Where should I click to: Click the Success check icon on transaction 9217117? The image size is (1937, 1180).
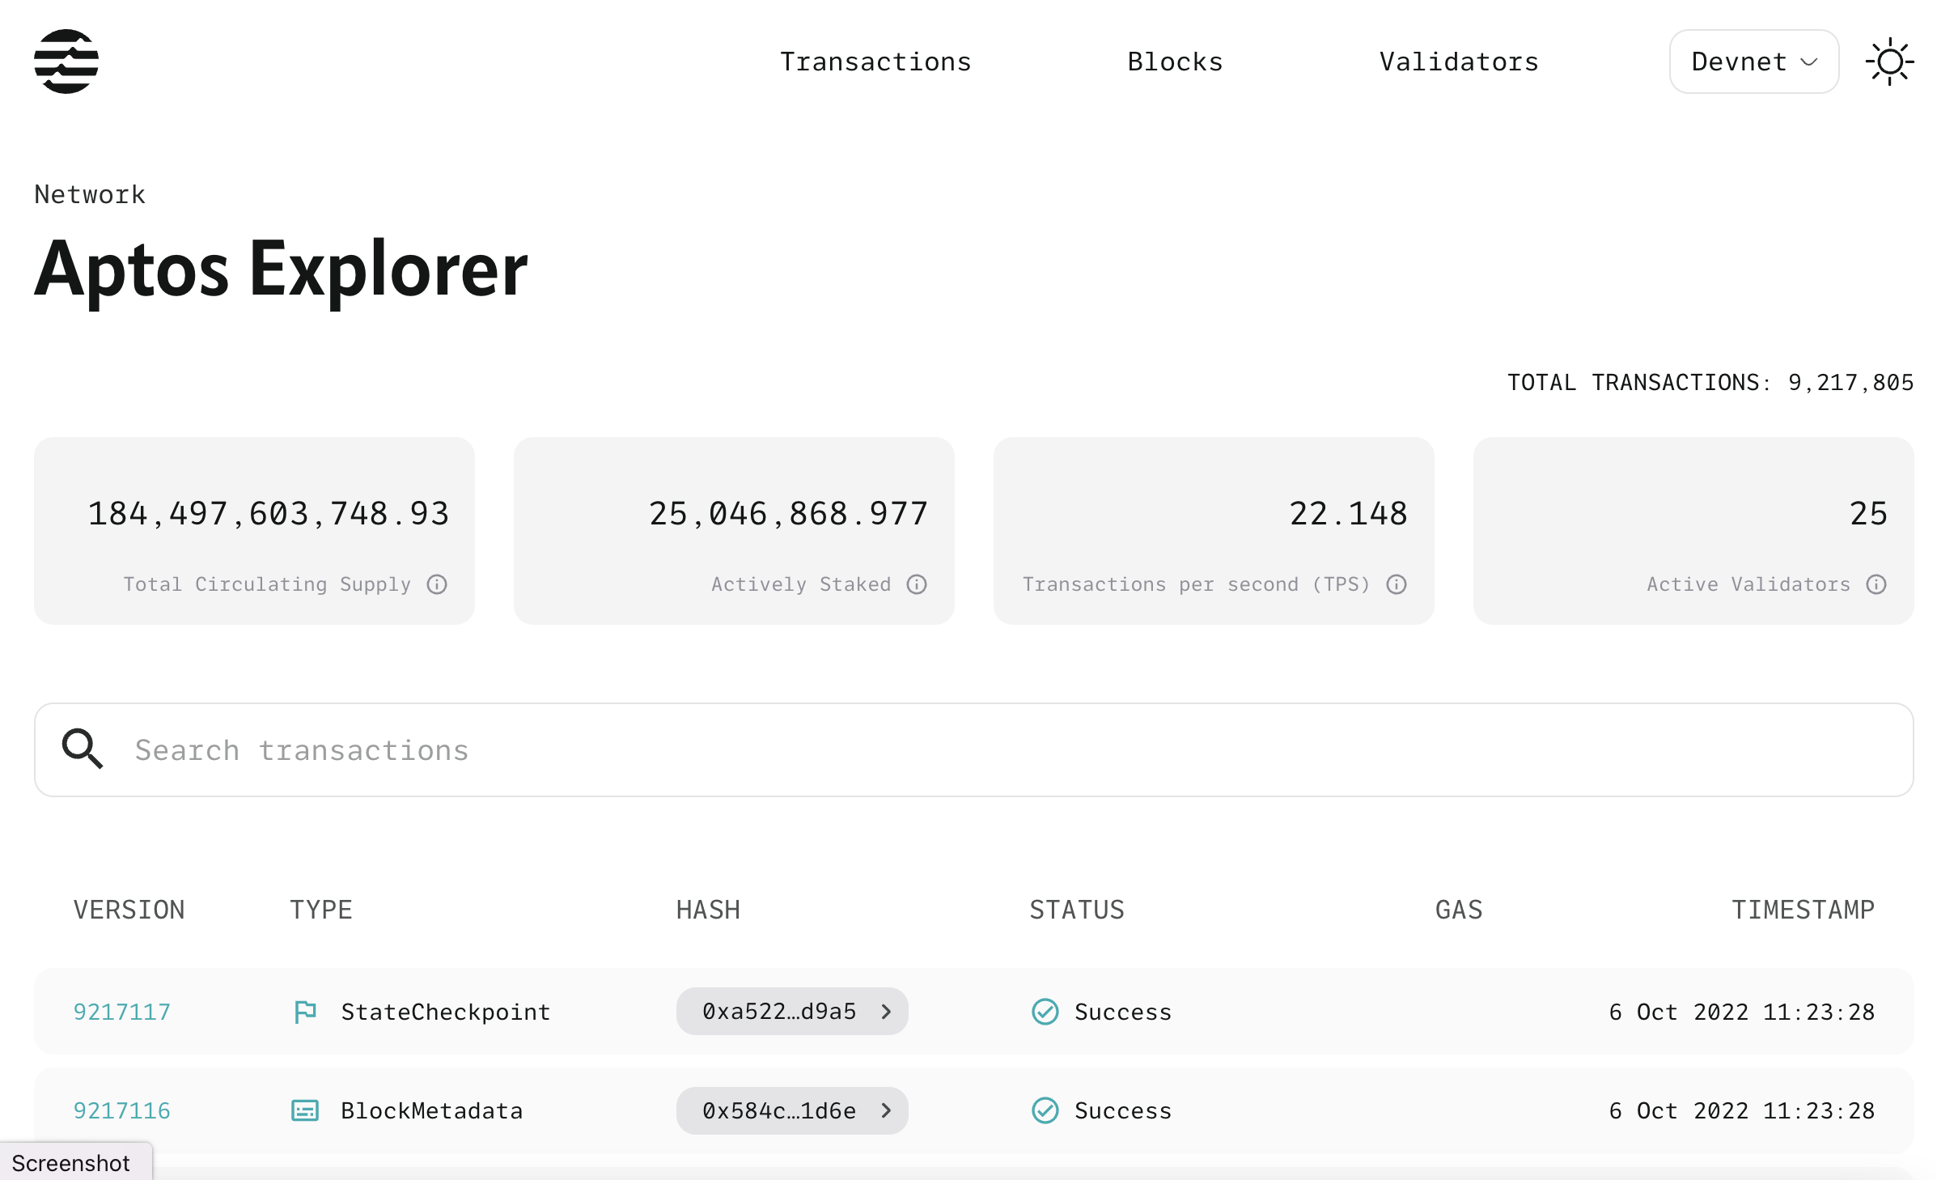(1045, 1011)
